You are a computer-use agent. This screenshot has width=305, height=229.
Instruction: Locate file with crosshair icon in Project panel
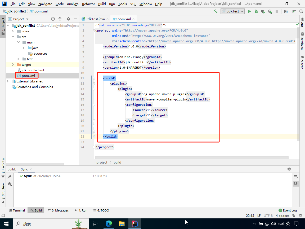pyautogui.click(x=53, y=19)
